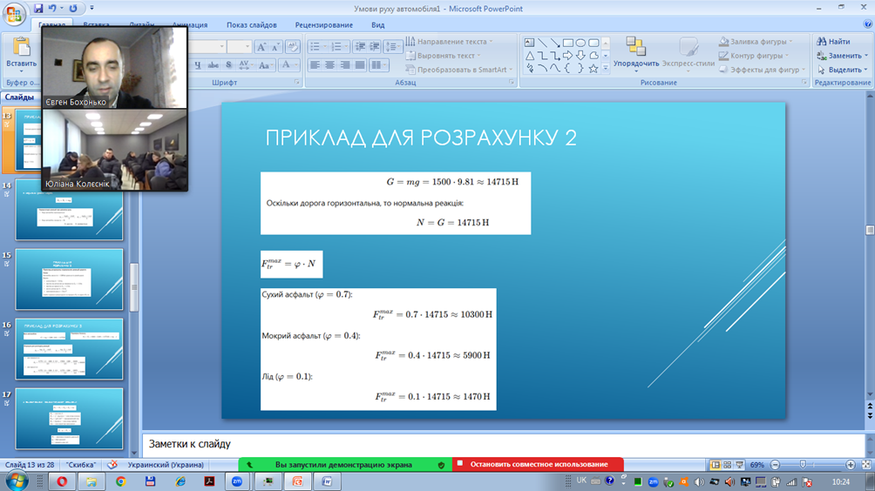The height and width of the screenshot is (491, 875).
Task: Open the Рецензирование ribbon tab
Action: pyautogui.click(x=323, y=25)
